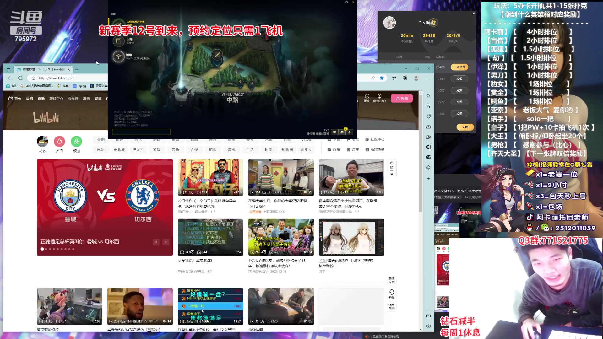Viewport: 603px width, 339px height.
Task: Click the 热门 flame icon
Action: 59,142
